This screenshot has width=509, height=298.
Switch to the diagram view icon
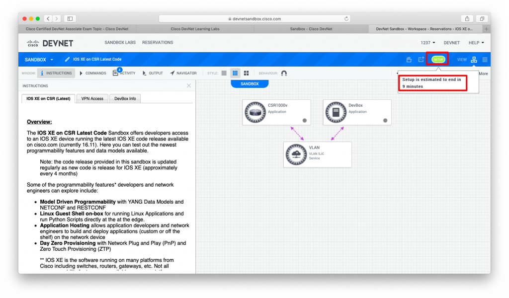point(474,60)
